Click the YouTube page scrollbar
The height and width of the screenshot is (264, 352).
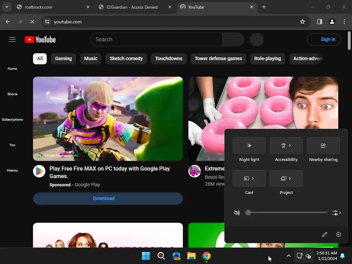pyautogui.click(x=349, y=41)
